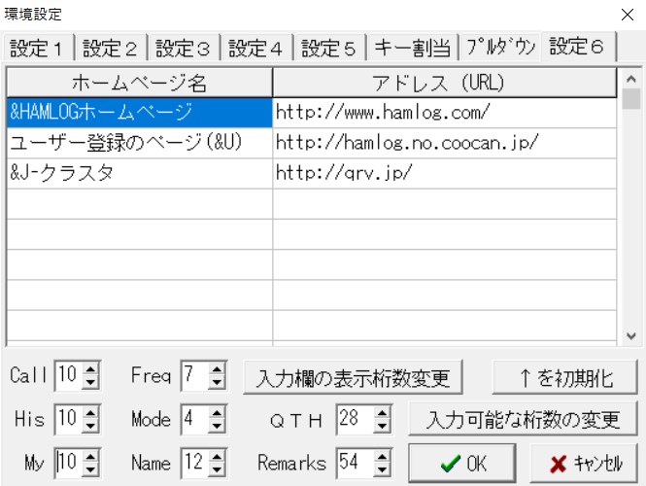
Task: Click the 入力可能な桁数の変更 button
Action: [524, 420]
